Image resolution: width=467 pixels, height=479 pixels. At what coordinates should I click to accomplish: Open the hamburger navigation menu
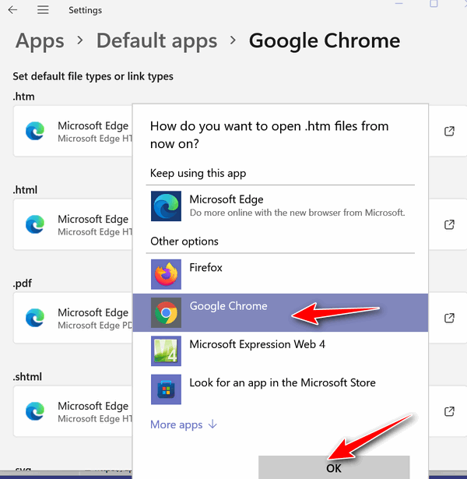(x=43, y=10)
